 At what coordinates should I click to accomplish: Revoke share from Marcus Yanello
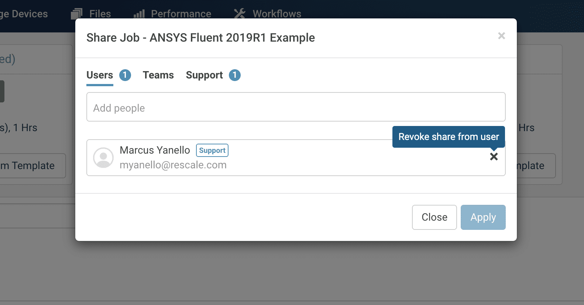pyautogui.click(x=494, y=157)
